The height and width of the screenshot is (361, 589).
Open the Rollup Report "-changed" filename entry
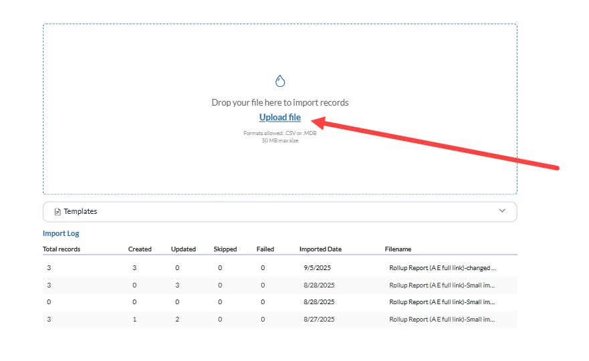(443, 267)
